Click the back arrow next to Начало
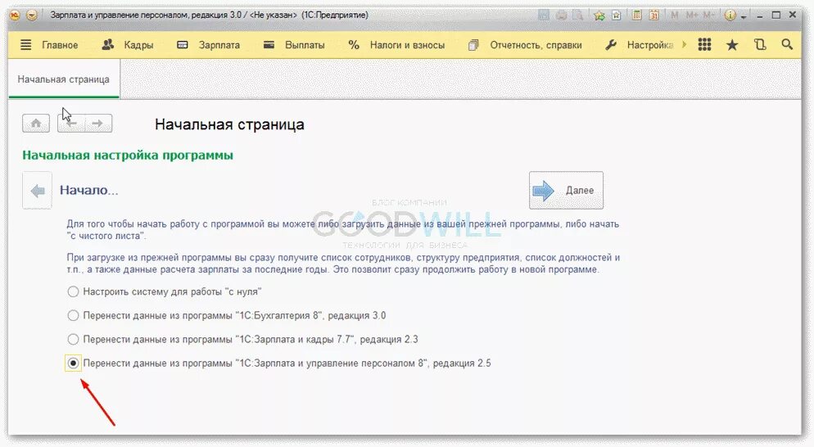 pyautogui.click(x=37, y=191)
